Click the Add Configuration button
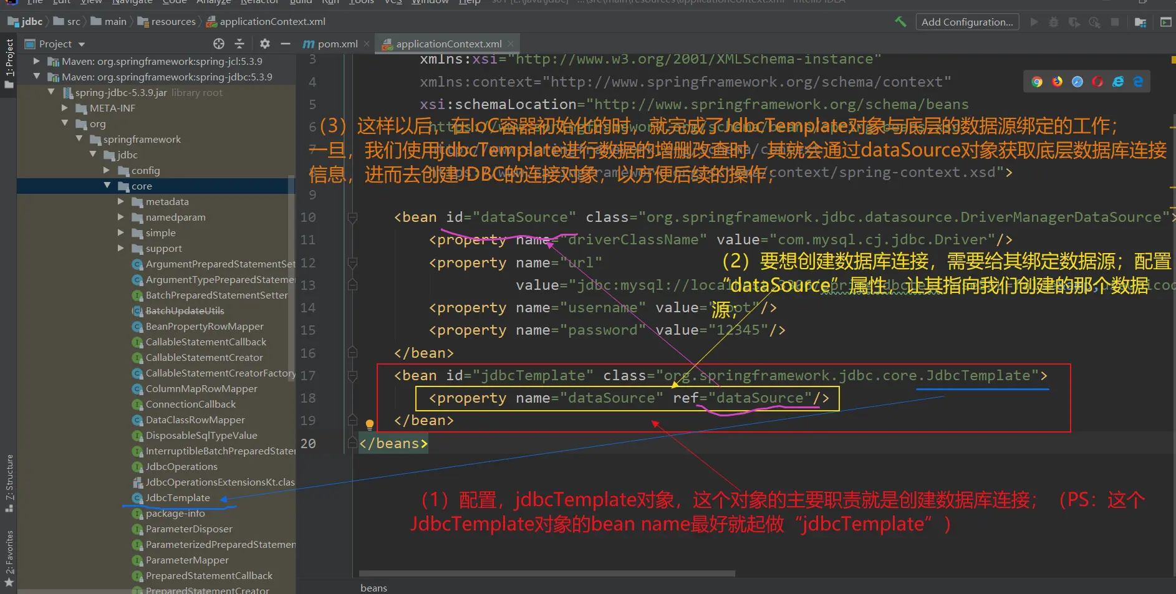This screenshot has height=594, width=1176. tap(966, 22)
